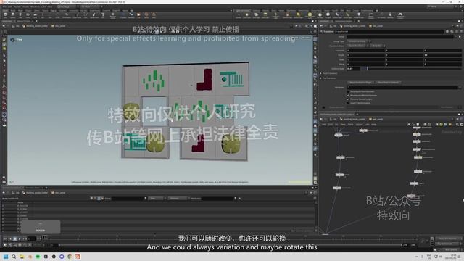This screenshot has width=464, height=261.
Task: Open Chrome from the Windows taskbar
Action: [70, 257]
